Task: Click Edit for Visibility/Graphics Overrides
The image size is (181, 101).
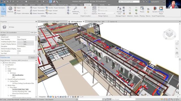Action: pyautogui.click(x=25, y=42)
